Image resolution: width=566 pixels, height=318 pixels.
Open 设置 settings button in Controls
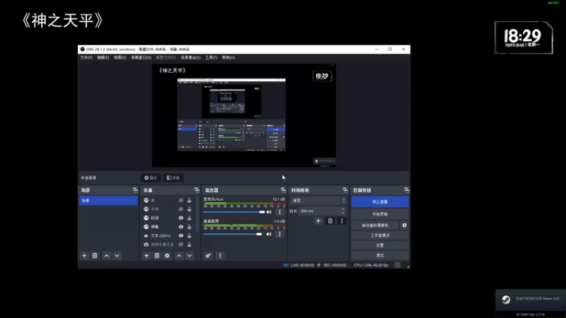coord(380,245)
